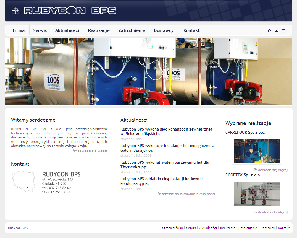Open the Serwis menu item
The image size is (297, 238).
pyautogui.click(x=40, y=30)
